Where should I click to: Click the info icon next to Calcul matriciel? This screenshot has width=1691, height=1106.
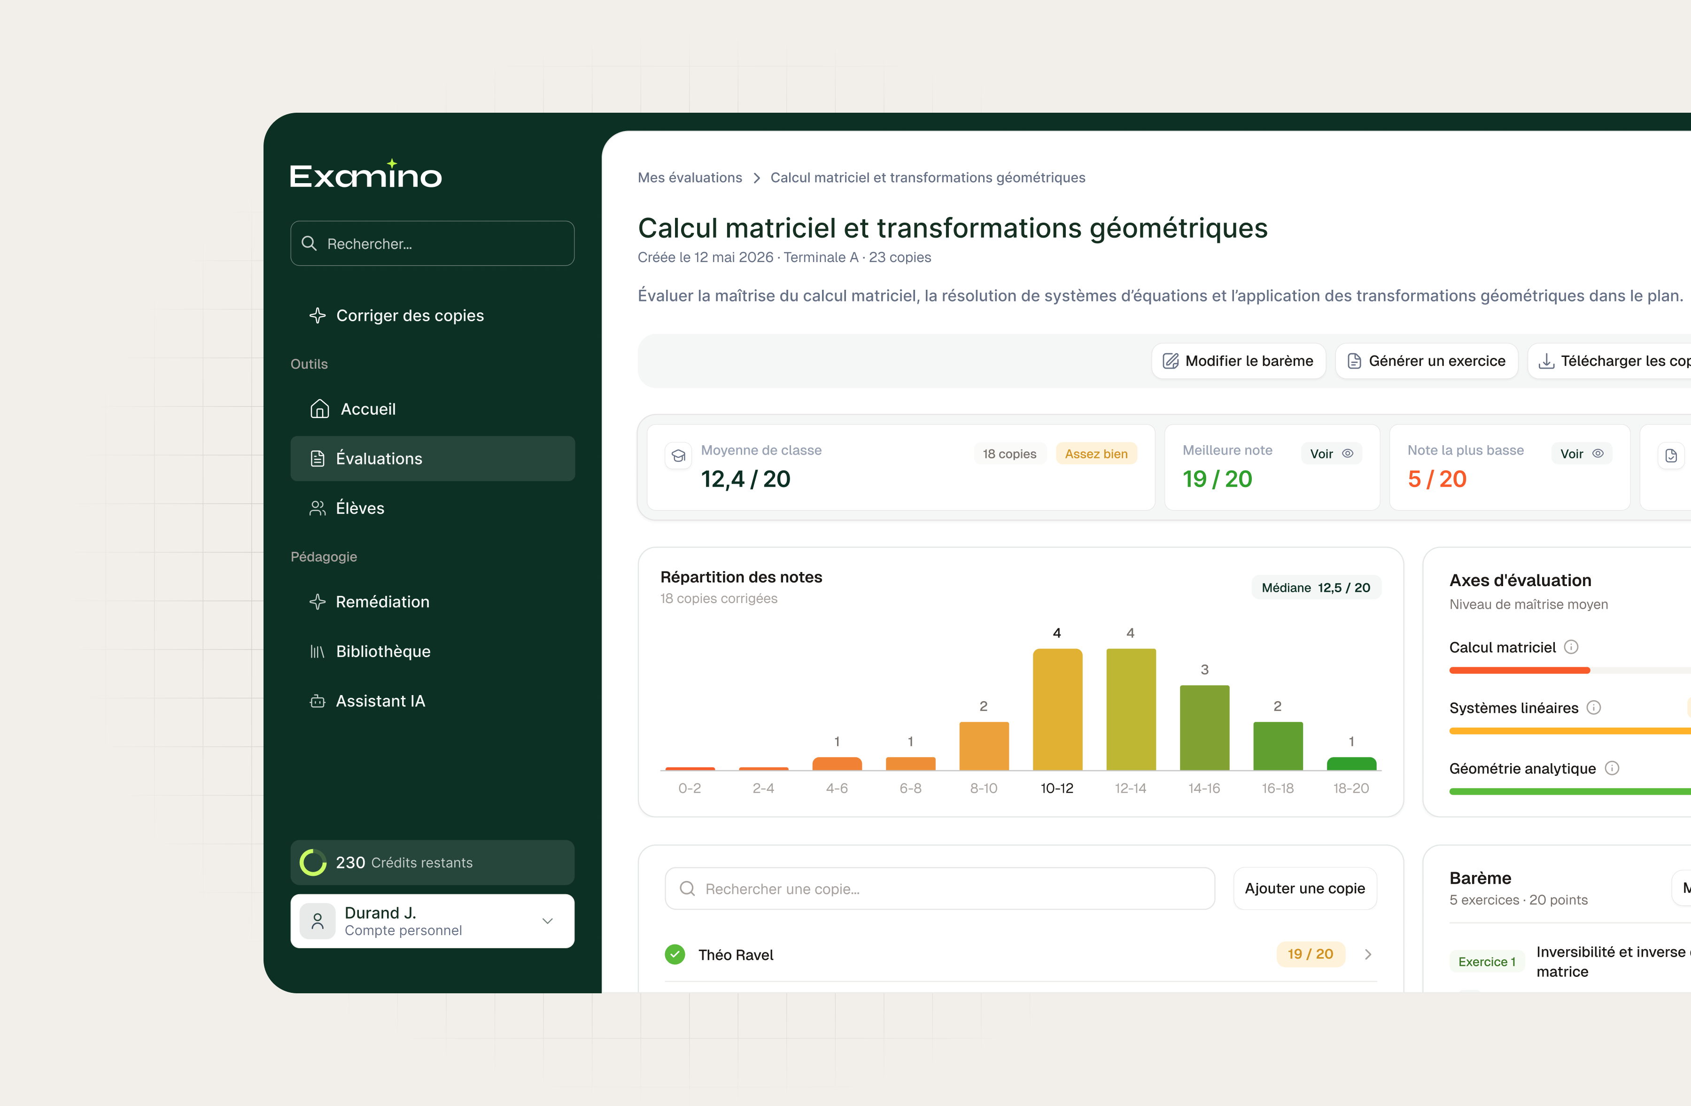pos(1572,647)
